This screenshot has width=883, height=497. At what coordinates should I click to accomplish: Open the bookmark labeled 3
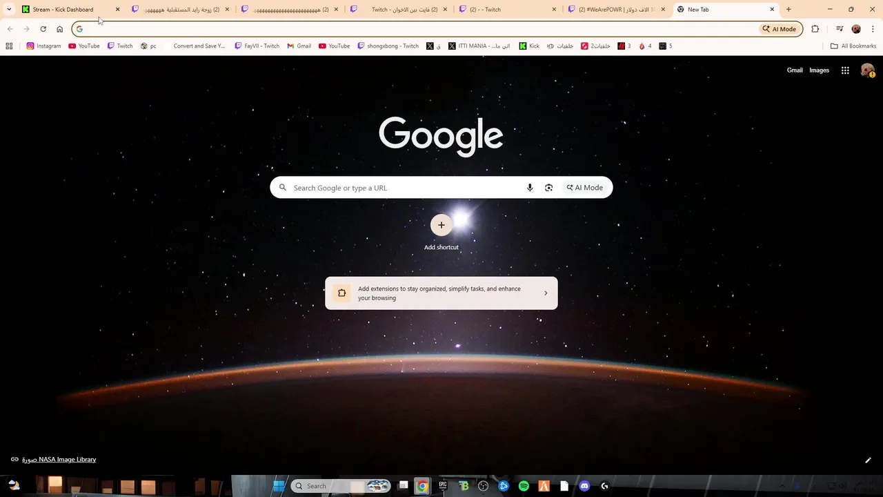pyautogui.click(x=624, y=46)
